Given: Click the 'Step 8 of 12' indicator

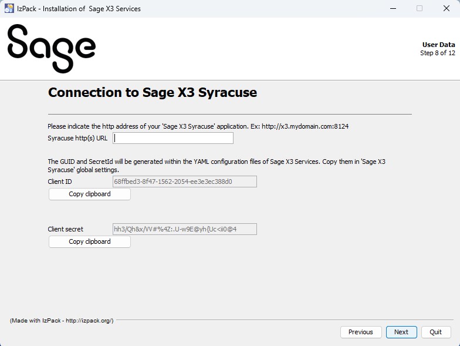Looking at the screenshot, I should click(437, 53).
